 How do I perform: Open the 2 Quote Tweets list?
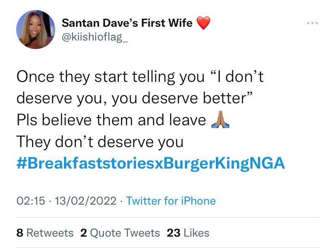(119, 233)
